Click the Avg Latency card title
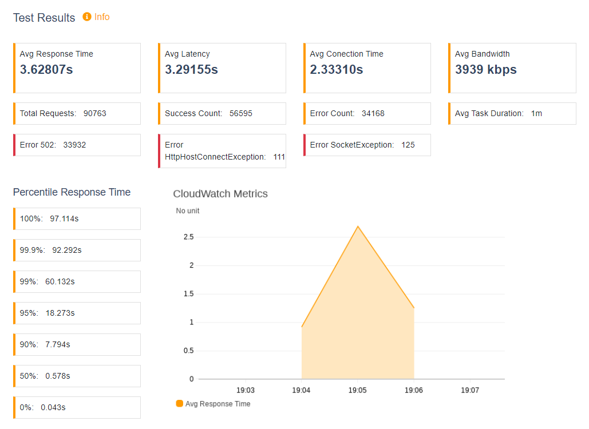The height and width of the screenshot is (429, 589). point(187,54)
